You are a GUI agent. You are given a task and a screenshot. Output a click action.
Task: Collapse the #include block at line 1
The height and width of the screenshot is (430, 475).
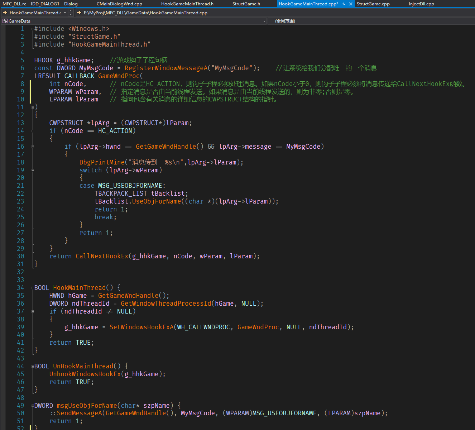33,29
